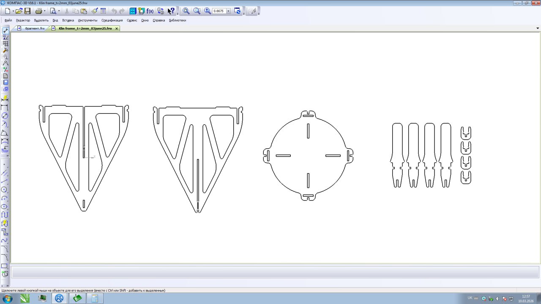Click the Paste clipboard icon

[x=83, y=11]
